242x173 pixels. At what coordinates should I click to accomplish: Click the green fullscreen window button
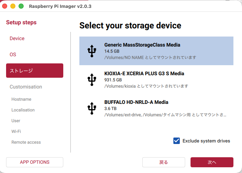coord(21,6)
